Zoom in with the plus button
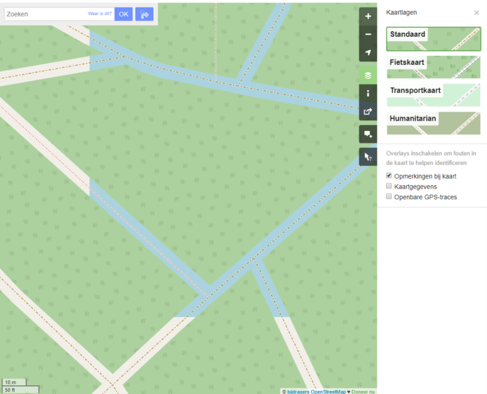Image resolution: width=487 pixels, height=394 pixels. [x=368, y=16]
